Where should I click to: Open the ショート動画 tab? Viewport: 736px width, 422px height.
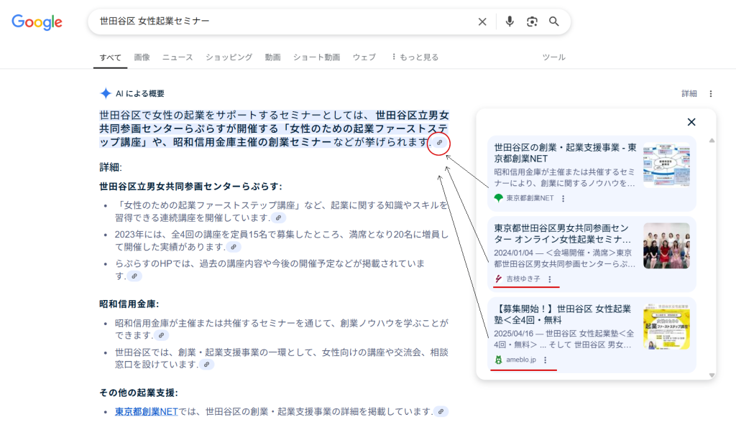point(316,57)
